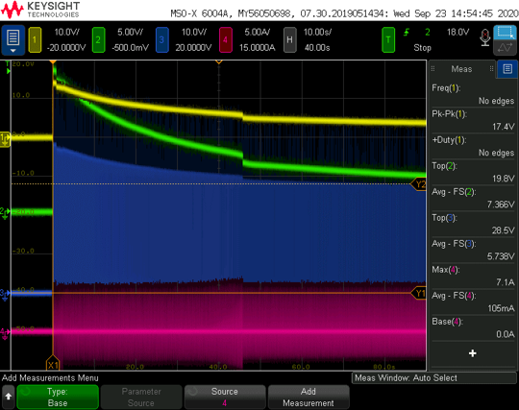The height and width of the screenshot is (410, 519).
Task: Click the microphone voice control icon
Action: pos(485,38)
